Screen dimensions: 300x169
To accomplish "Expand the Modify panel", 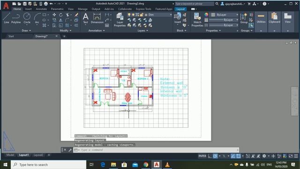I will click(x=66, y=31).
